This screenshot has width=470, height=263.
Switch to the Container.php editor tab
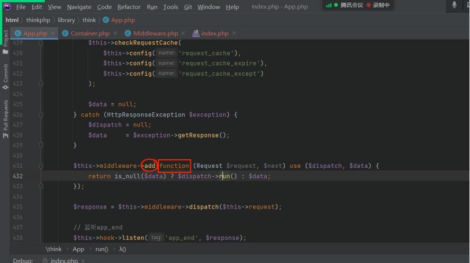click(90, 33)
